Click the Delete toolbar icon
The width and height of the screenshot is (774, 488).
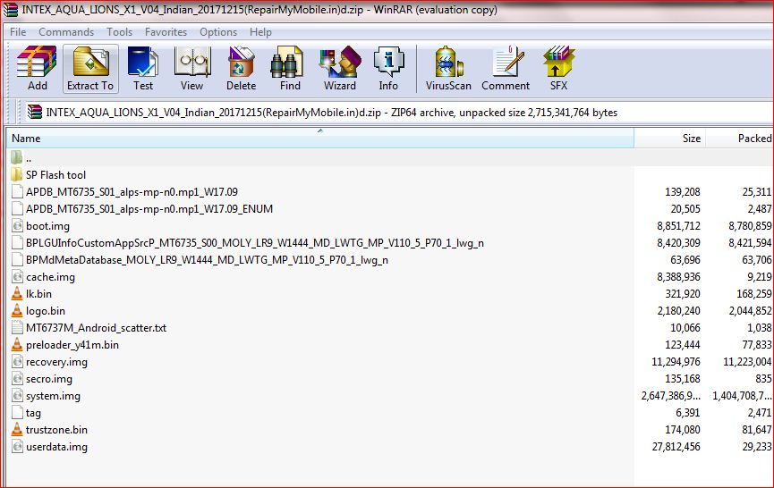point(241,68)
